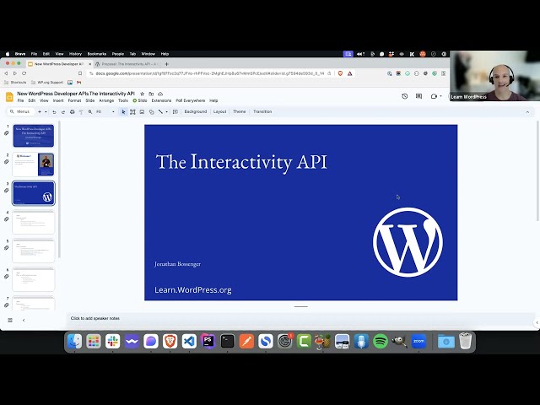The height and width of the screenshot is (405, 540).
Task: Click the Undo arrow in Slides toolbar
Action: pyautogui.click(x=54, y=112)
